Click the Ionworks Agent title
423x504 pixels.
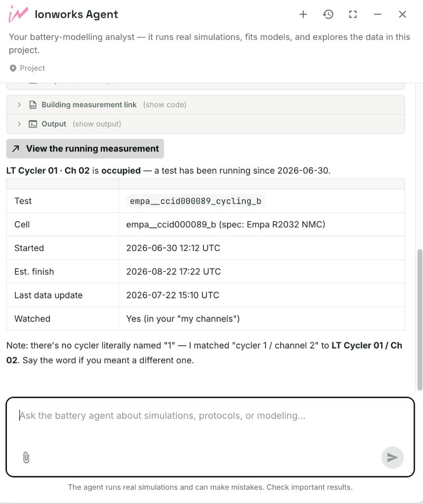76,14
